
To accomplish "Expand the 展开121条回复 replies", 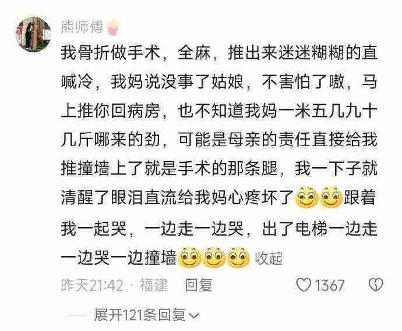I will point(139,315).
